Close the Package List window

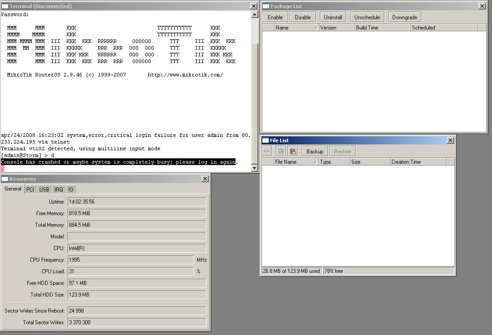tap(482, 6)
